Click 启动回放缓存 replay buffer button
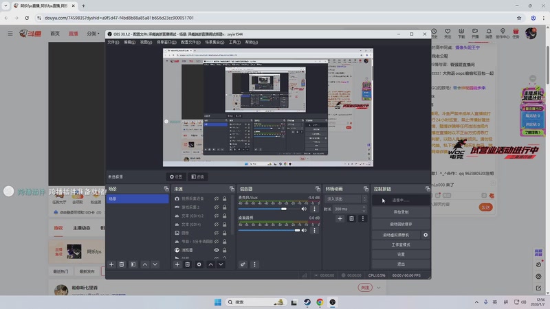Image resolution: width=550 pixels, height=309 pixels. 401,225
